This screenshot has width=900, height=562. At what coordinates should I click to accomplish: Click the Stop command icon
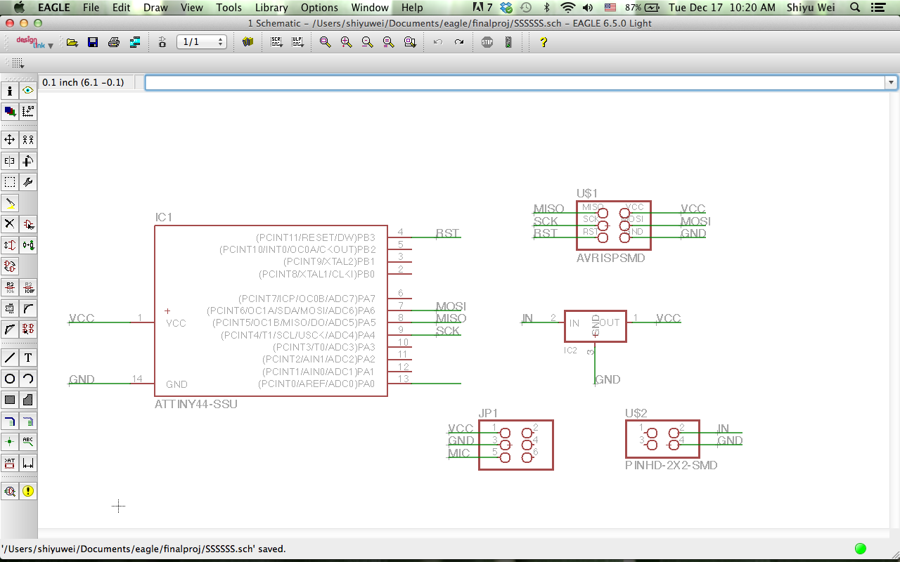point(487,42)
